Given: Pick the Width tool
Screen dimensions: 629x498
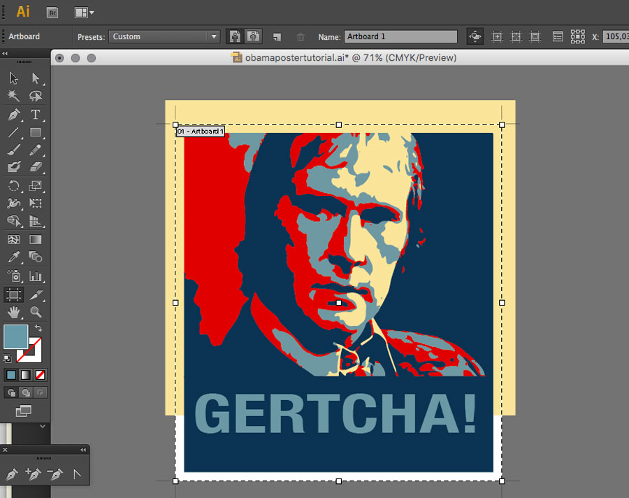Looking at the screenshot, I should (x=14, y=204).
